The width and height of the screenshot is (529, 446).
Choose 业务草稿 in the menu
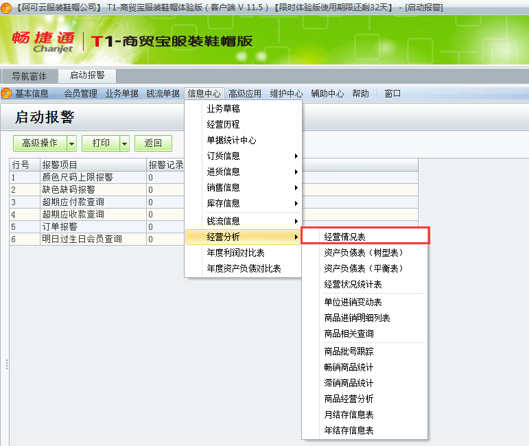[x=243, y=108]
